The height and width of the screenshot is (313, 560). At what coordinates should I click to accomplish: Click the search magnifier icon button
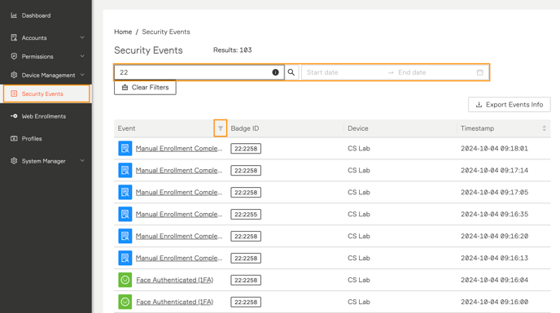coord(291,72)
